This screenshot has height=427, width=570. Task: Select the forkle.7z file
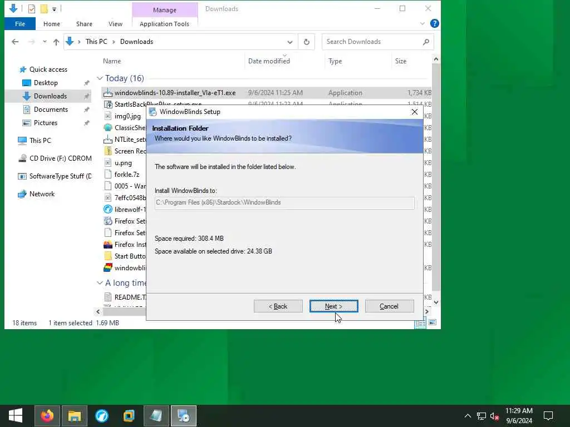click(x=127, y=175)
